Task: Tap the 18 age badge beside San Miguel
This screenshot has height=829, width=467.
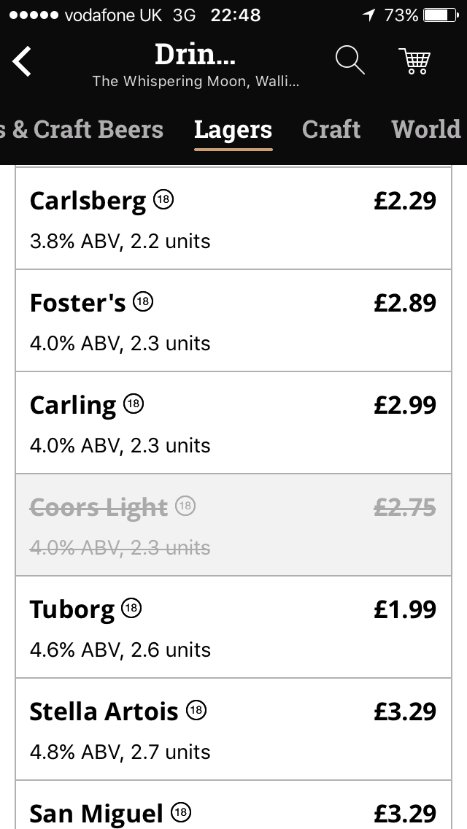Action: [x=180, y=811]
